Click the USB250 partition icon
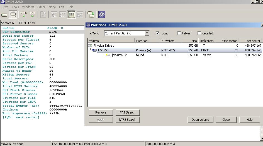263x146 pixels. tap(94, 50)
